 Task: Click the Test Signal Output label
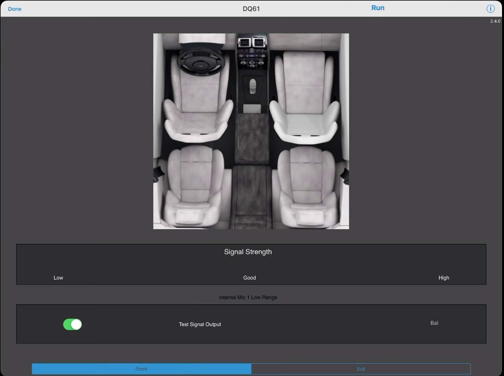tap(200, 324)
